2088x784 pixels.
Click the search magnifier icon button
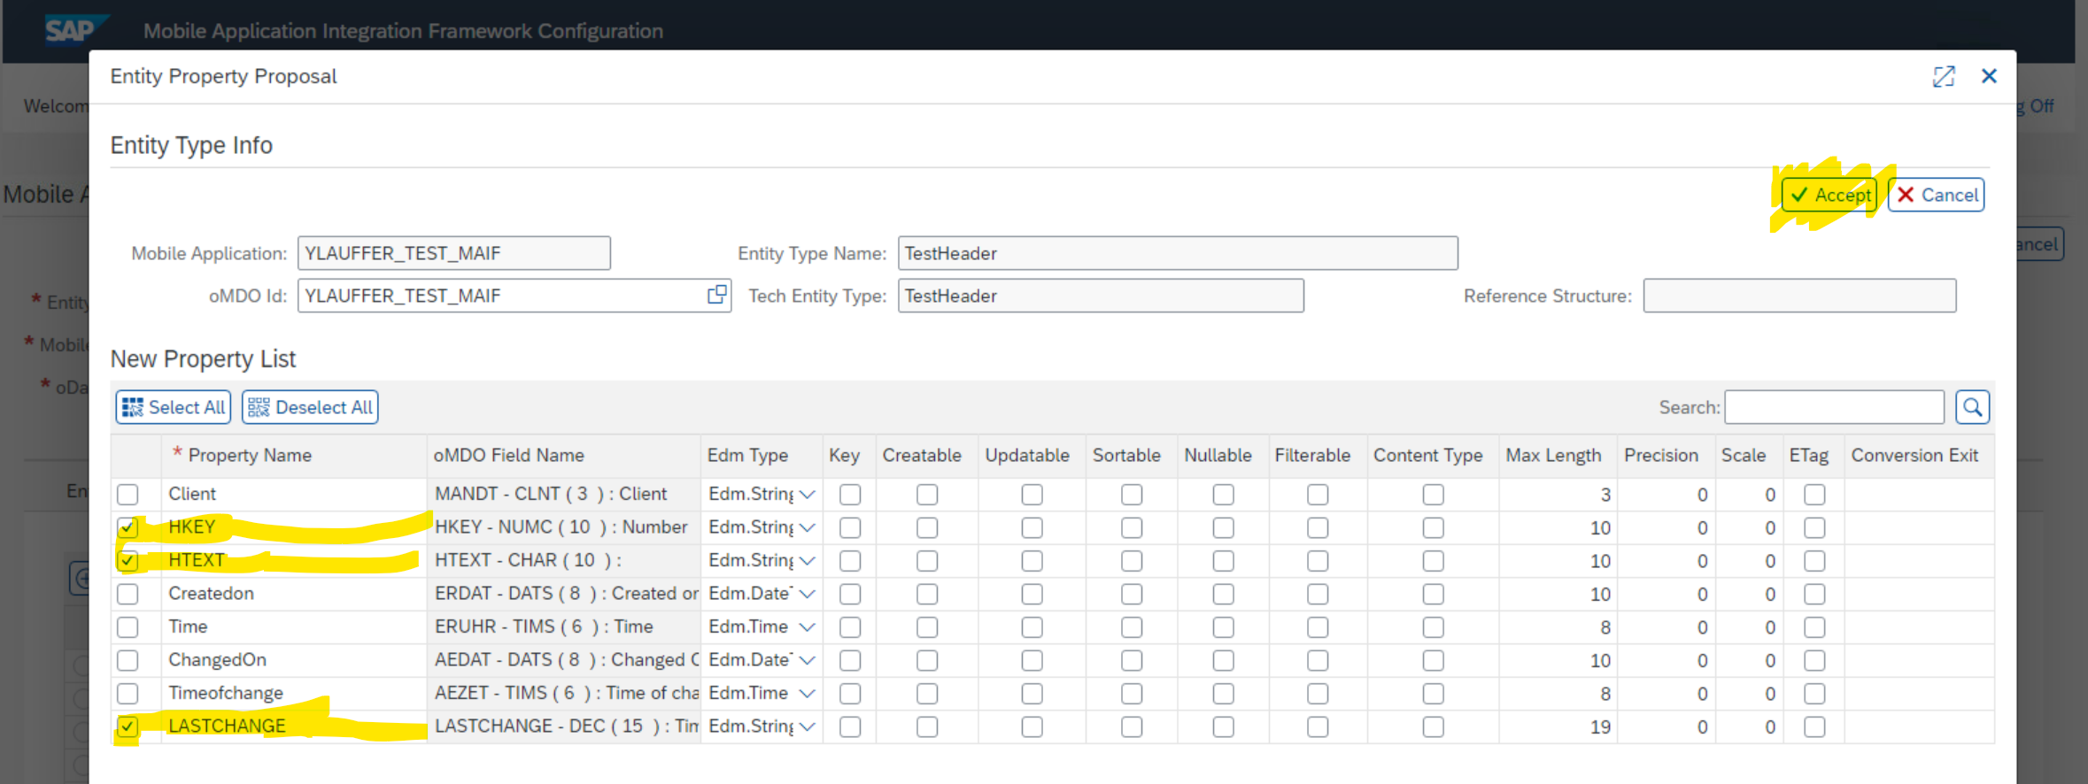point(1972,407)
